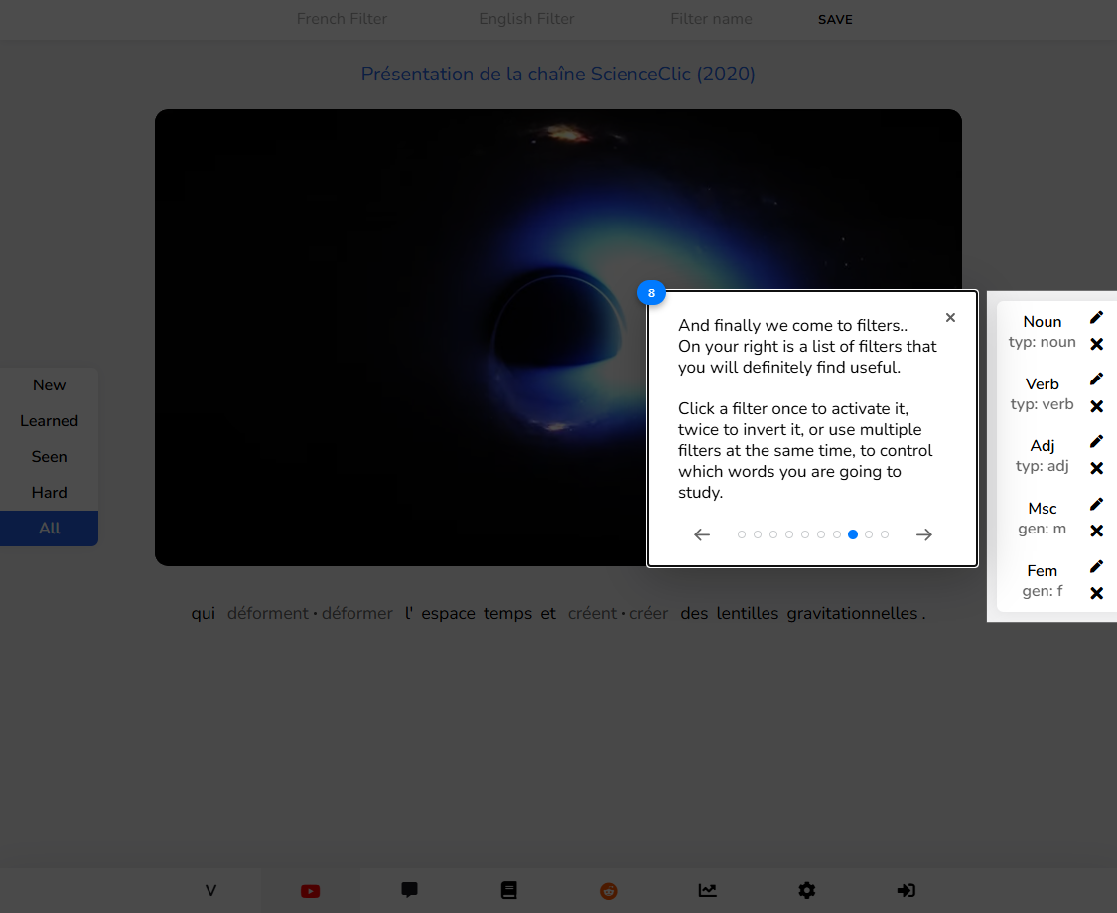Click the V logo in bottom bar
Screen dimensions: 1117x913
point(210,891)
